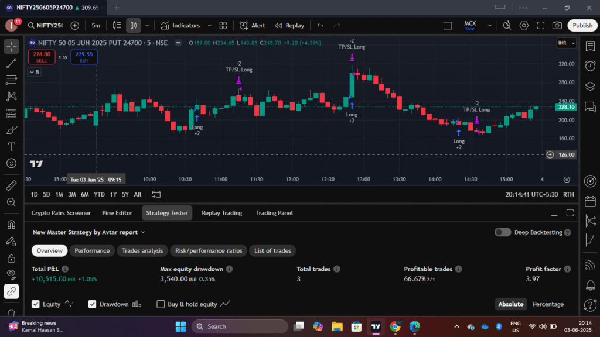Expand the chart style dropdown arrow
The height and width of the screenshot is (337, 600).
pyautogui.click(x=147, y=26)
